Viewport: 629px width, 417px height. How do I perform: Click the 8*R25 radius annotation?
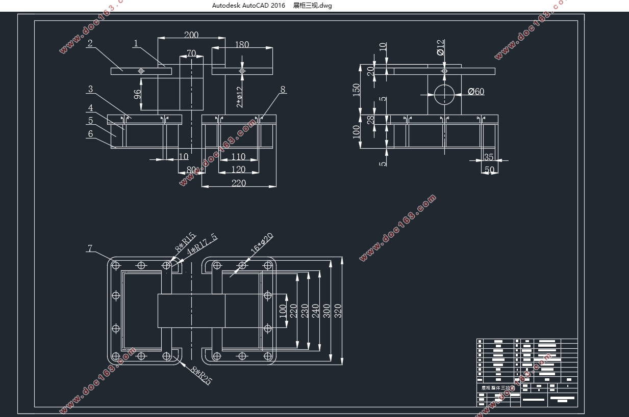[x=202, y=376]
